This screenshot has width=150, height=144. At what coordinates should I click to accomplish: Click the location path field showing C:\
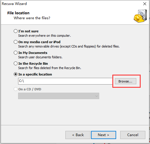click(x=65, y=81)
